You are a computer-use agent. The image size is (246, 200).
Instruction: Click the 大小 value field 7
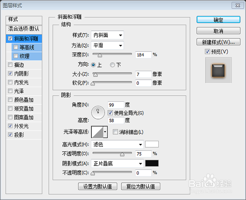(x=143, y=74)
